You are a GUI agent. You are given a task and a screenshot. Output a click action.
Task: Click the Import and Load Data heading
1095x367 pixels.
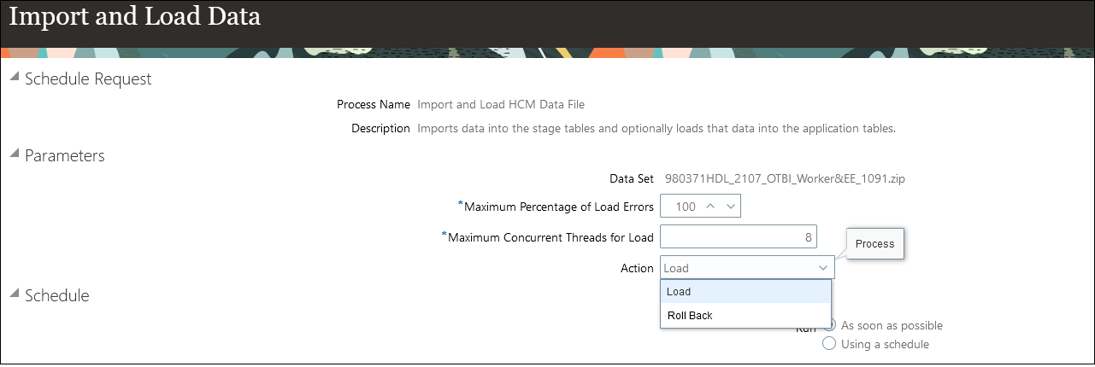point(135,16)
